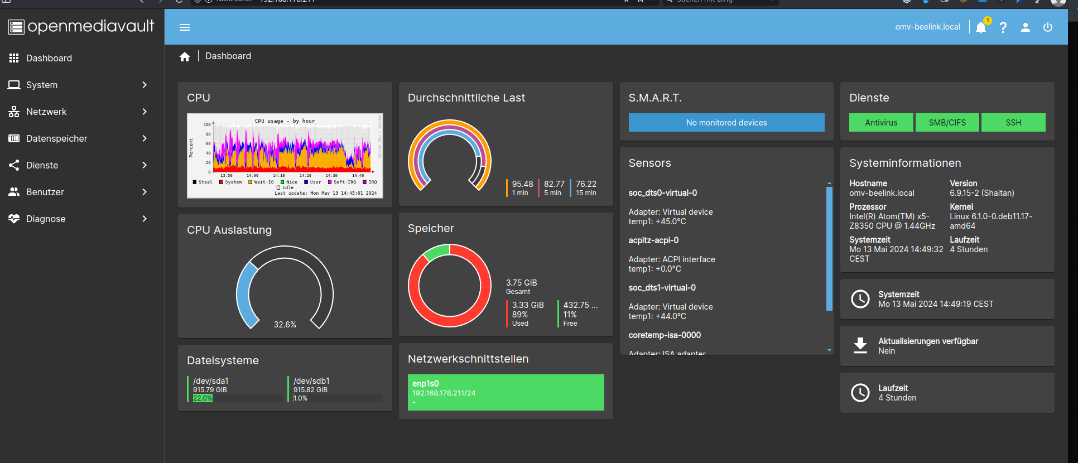Click Kernel version Linux 6.1.0-0.deb11.17-amd64
The image size is (1078, 463).
pos(991,221)
